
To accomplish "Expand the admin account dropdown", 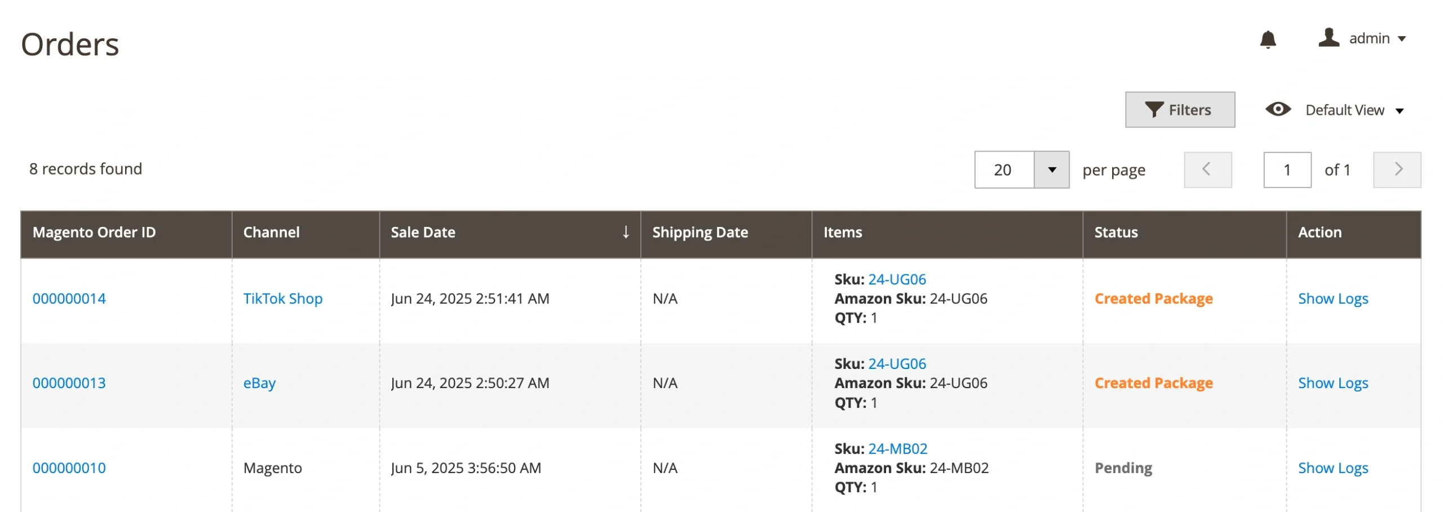I will coord(1401,39).
